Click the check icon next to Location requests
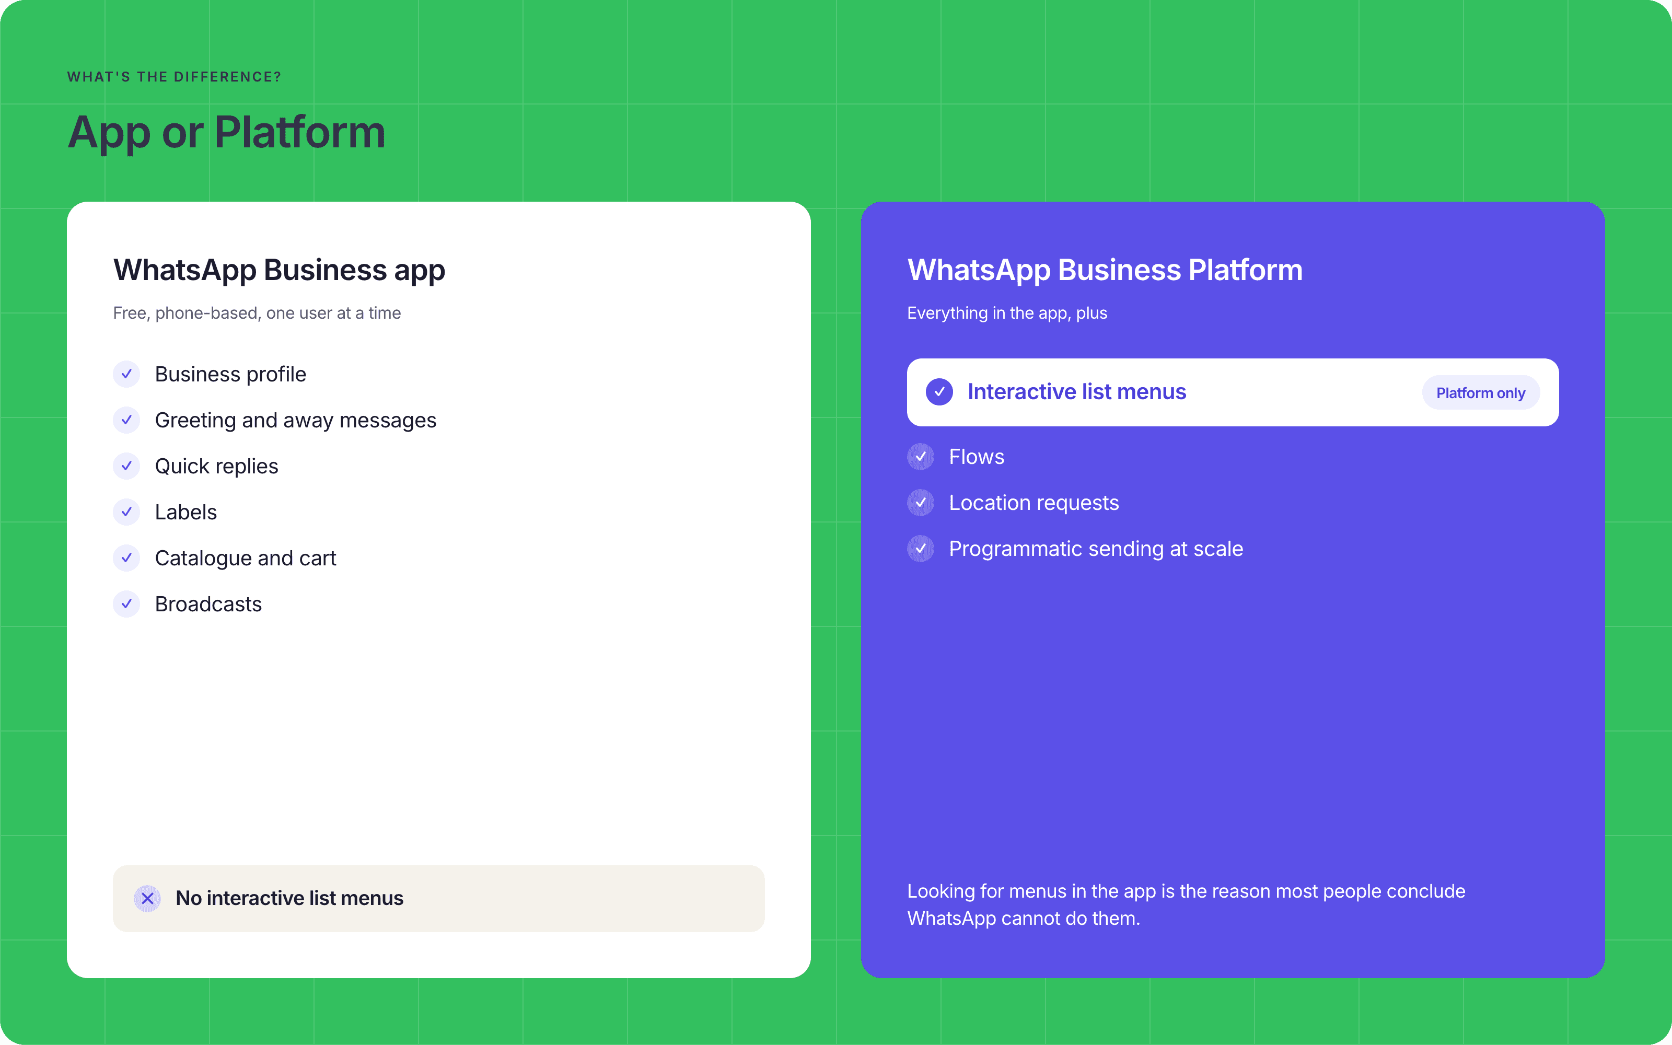 (920, 503)
